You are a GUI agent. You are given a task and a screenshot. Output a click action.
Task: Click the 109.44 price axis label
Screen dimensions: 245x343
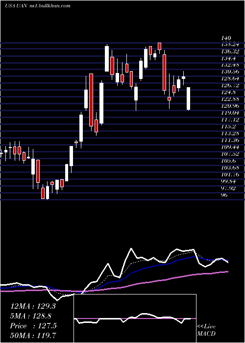pyautogui.click(x=230, y=147)
